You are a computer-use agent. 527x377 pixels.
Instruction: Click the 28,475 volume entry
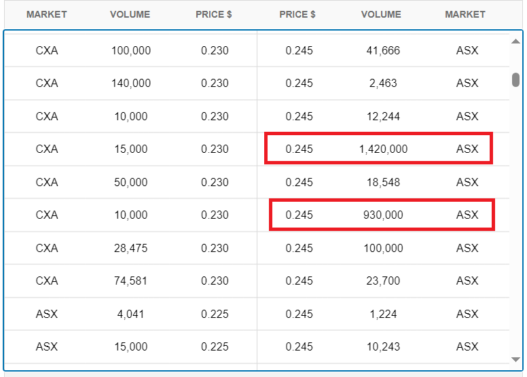coord(130,248)
